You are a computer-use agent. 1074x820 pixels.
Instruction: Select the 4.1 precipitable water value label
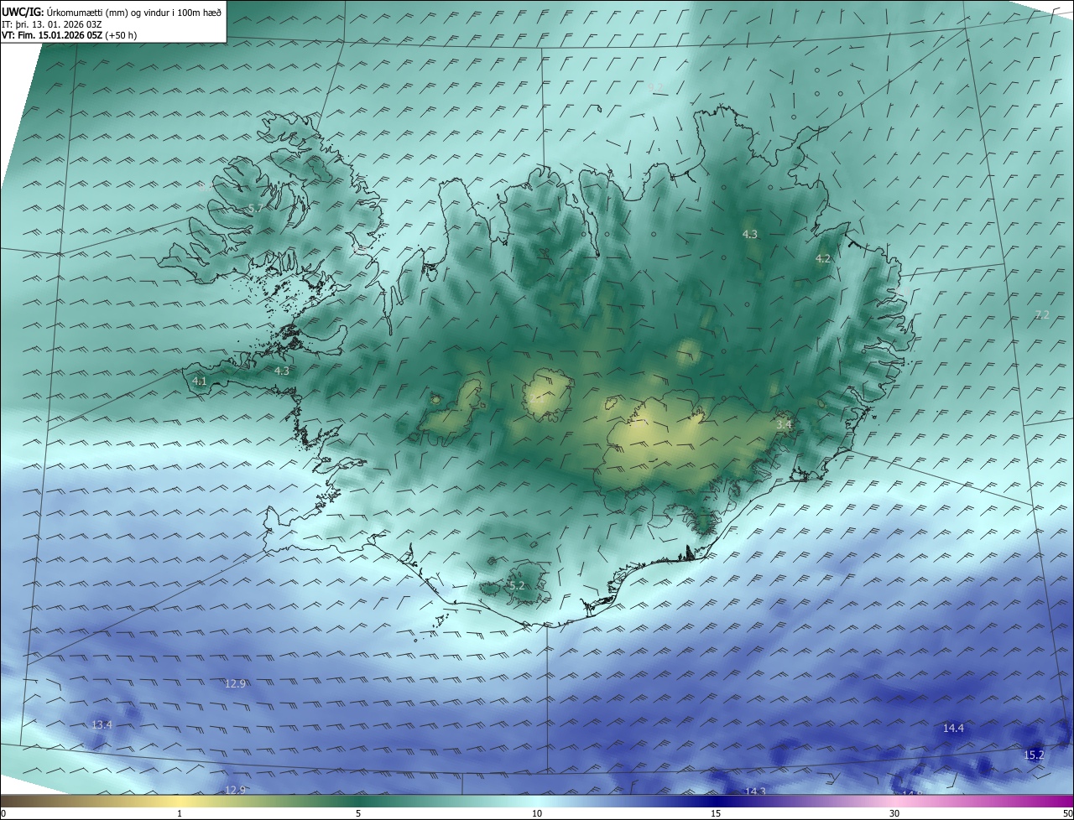[200, 381]
